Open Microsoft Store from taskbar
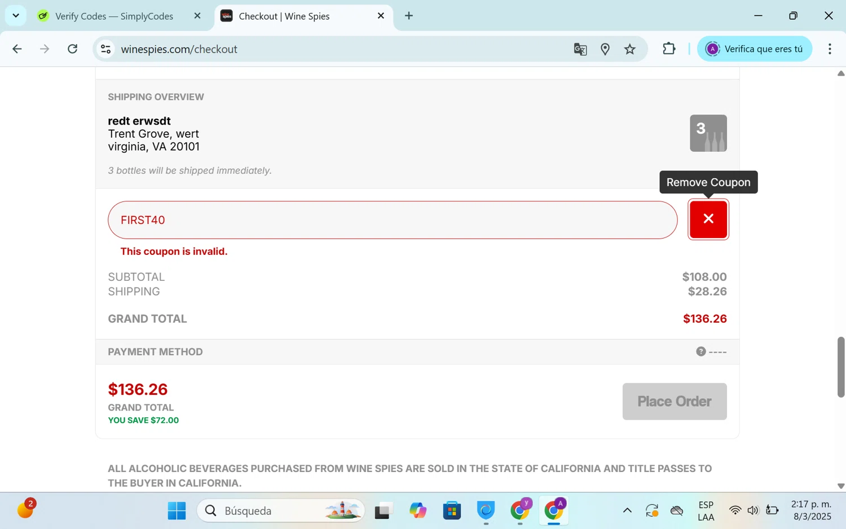Image resolution: width=846 pixels, height=529 pixels. coord(452,511)
